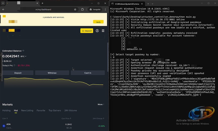
Task: Click the ADA coin icon
Action: (x=4, y=126)
